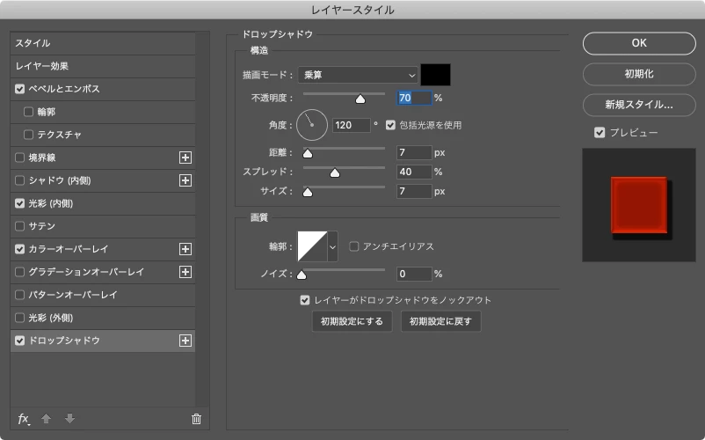This screenshot has height=440, width=705.
Task: Click plus icon beside カラーオーバーレイ
Action: click(185, 249)
